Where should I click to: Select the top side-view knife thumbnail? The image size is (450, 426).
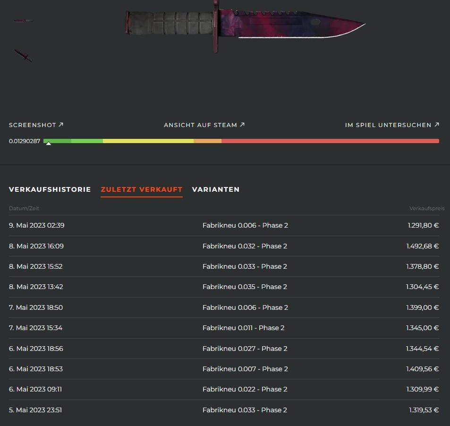(x=23, y=21)
